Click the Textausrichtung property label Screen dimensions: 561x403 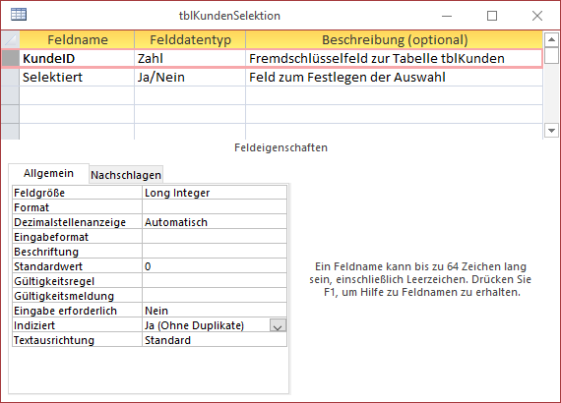[x=78, y=340]
